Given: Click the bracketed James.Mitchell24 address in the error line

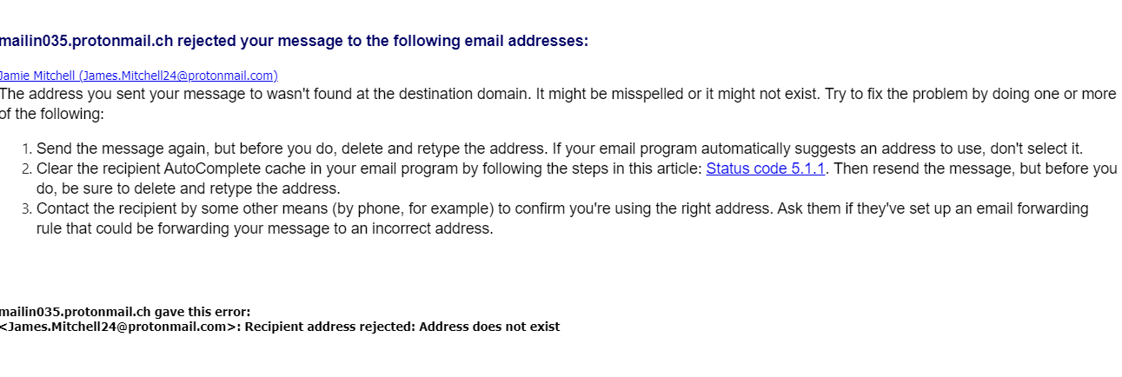Looking at the screenshot, I should [x=119, y=327].
